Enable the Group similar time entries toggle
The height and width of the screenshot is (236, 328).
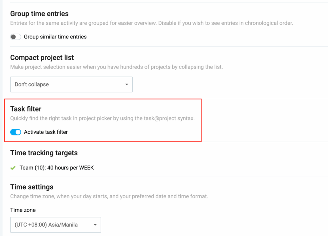coord(16,37)
